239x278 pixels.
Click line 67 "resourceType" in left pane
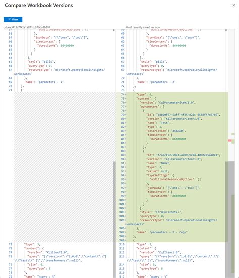click(x=59, y=72)
